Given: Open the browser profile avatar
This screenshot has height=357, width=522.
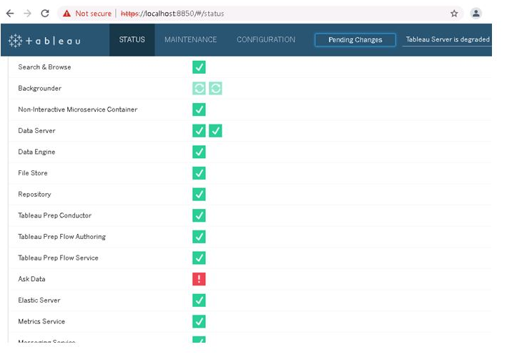Looking at the screenshot, I should coord(476,14).
